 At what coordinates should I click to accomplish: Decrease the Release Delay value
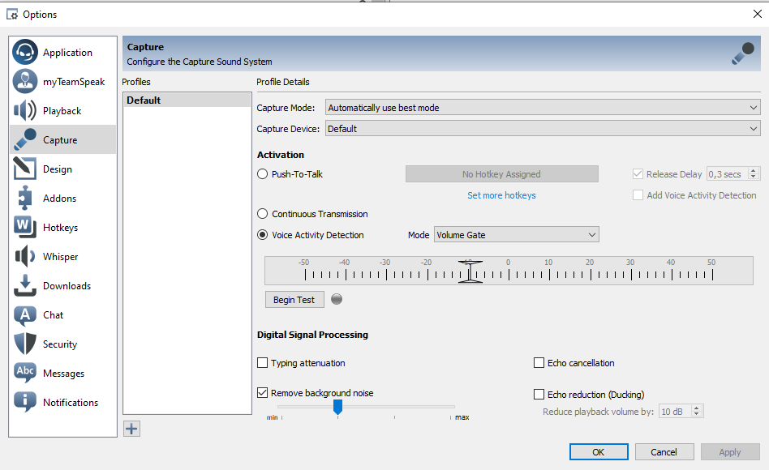[754, 177]
